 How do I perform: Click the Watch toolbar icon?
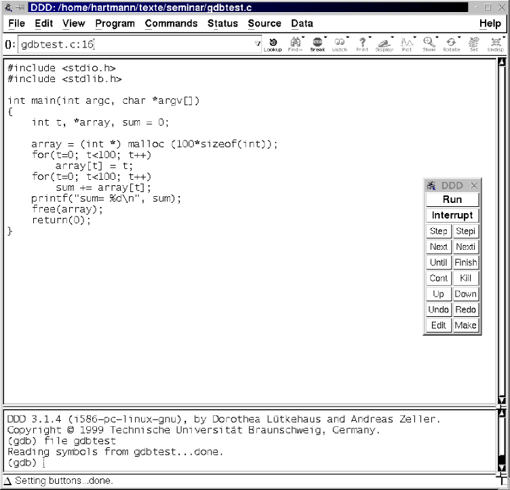(340, 44)
